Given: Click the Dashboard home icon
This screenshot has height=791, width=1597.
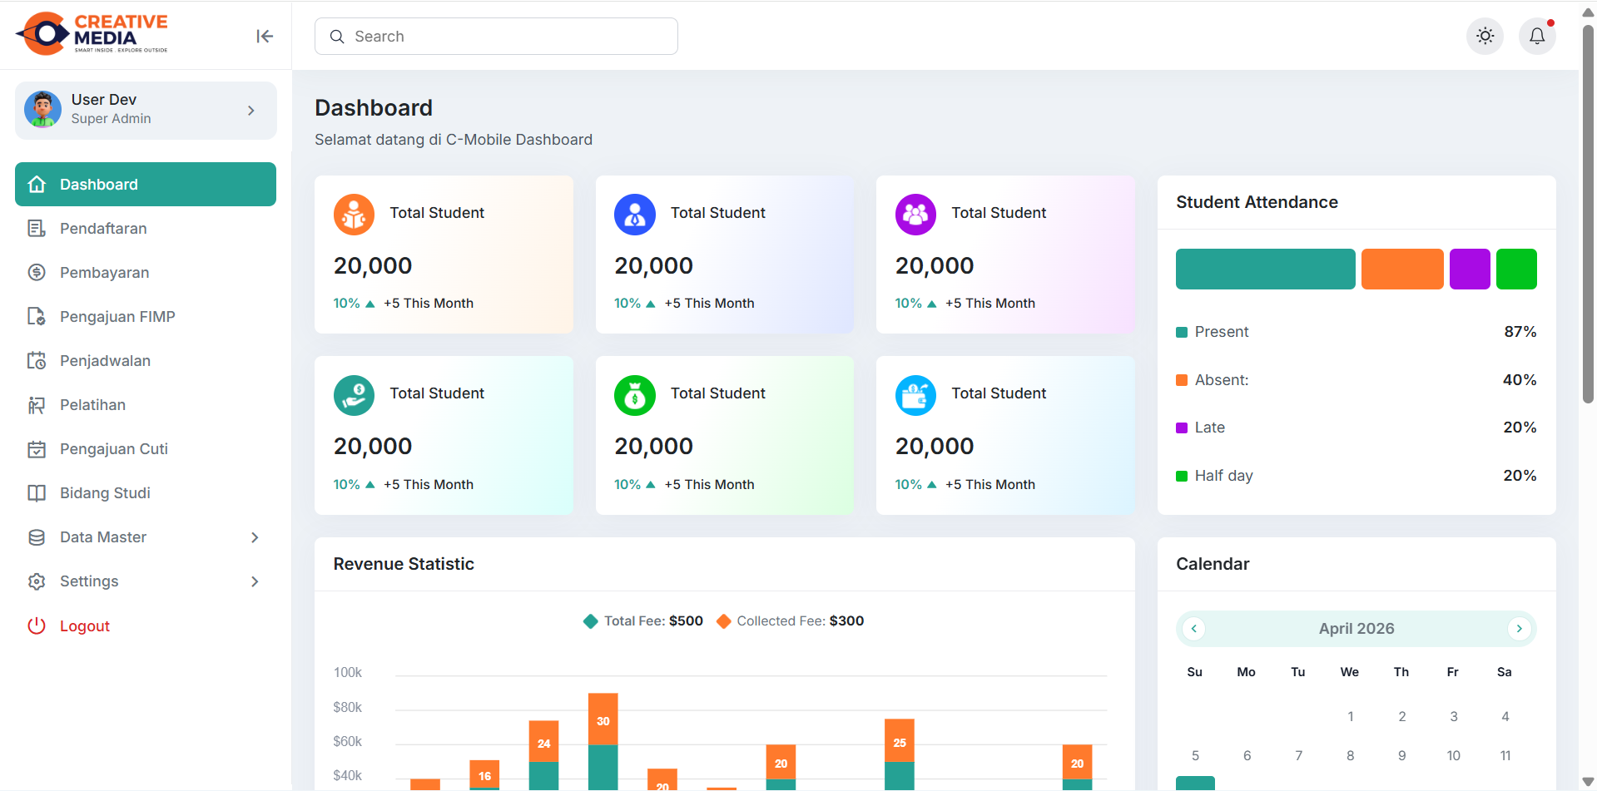Looking at the screenshot, I should tap(37, 184).
